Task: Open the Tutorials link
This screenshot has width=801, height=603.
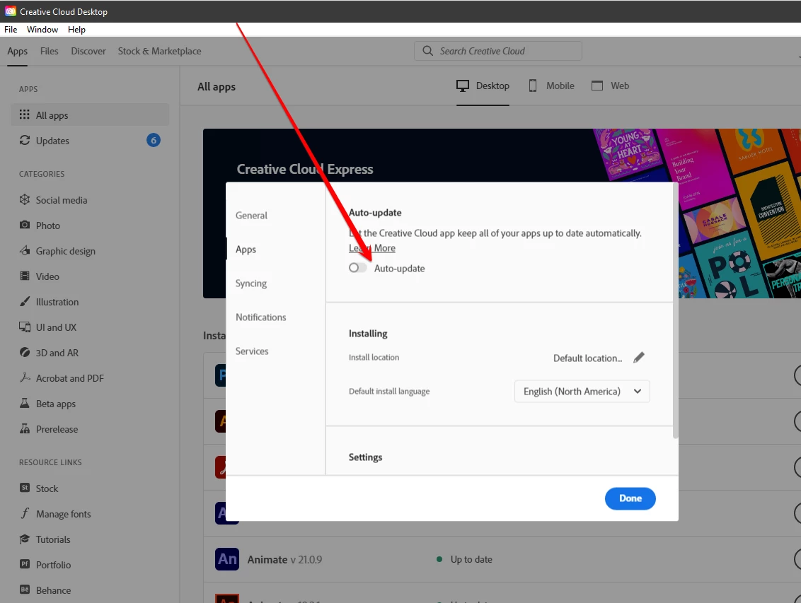Action: (x=53, y=539)
